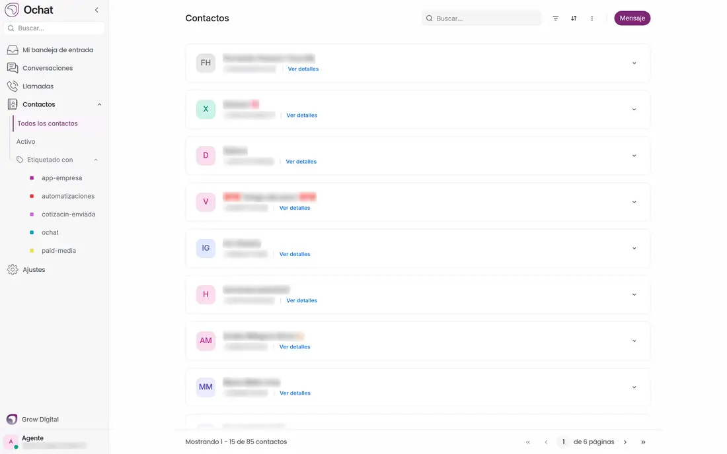727x454 pixels.
Task: Click the FH contact avatar
Action: [x=206, y=63]
